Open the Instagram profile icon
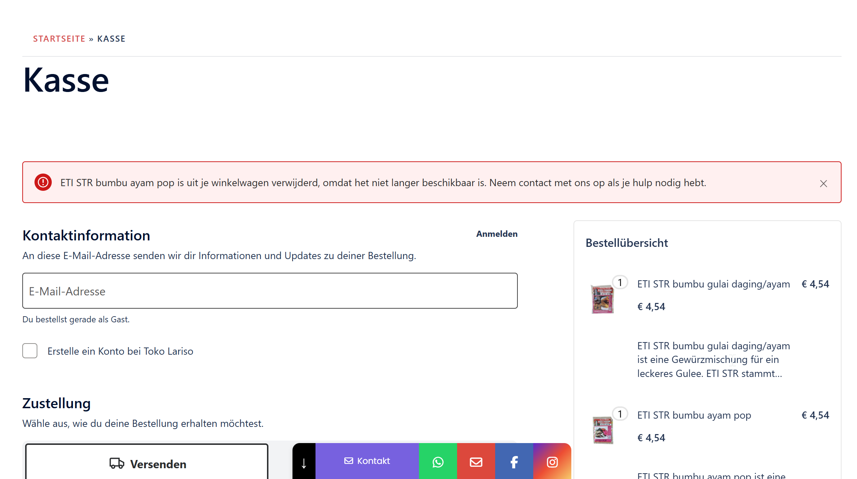 [552, 462]
